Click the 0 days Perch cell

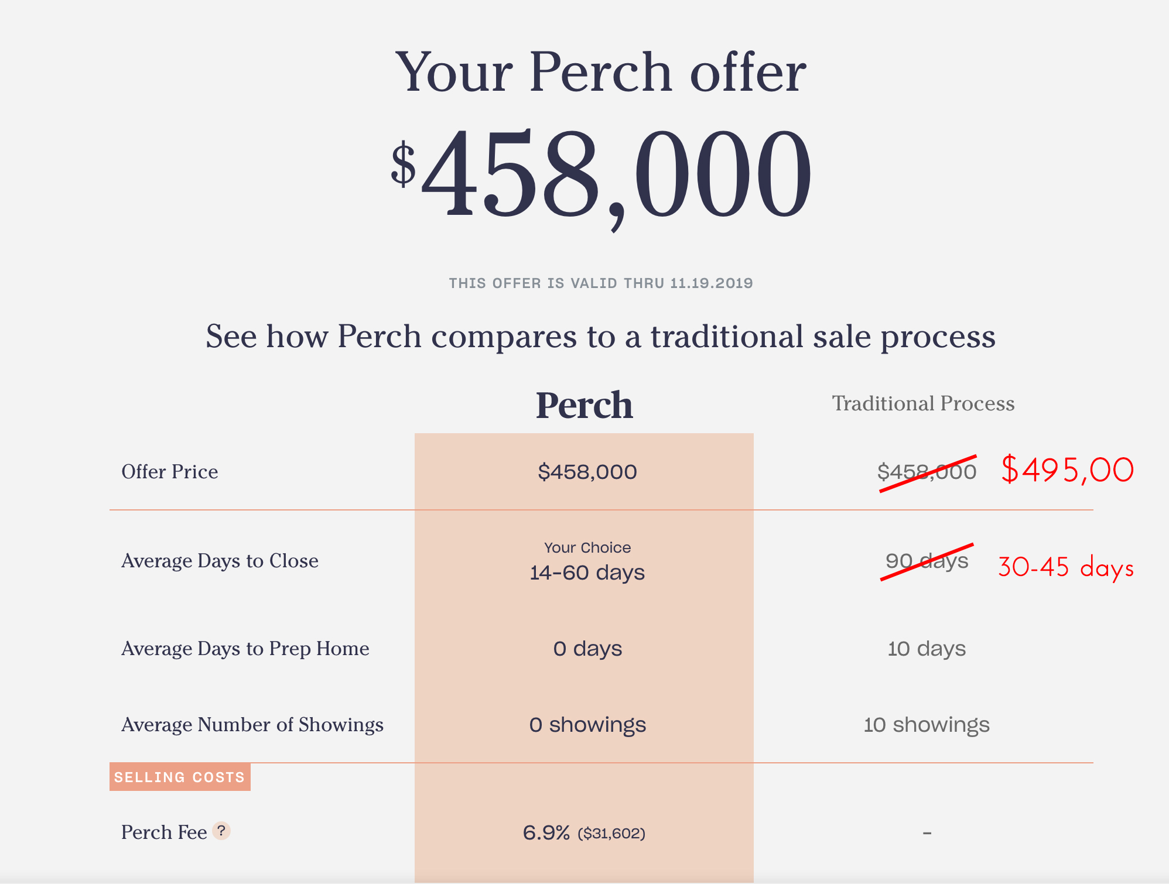587,649
